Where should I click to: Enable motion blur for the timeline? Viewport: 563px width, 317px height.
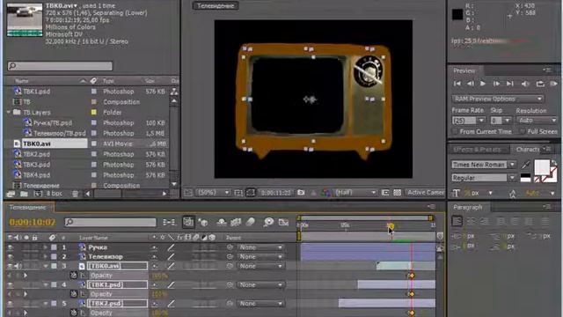click(250, 223)
